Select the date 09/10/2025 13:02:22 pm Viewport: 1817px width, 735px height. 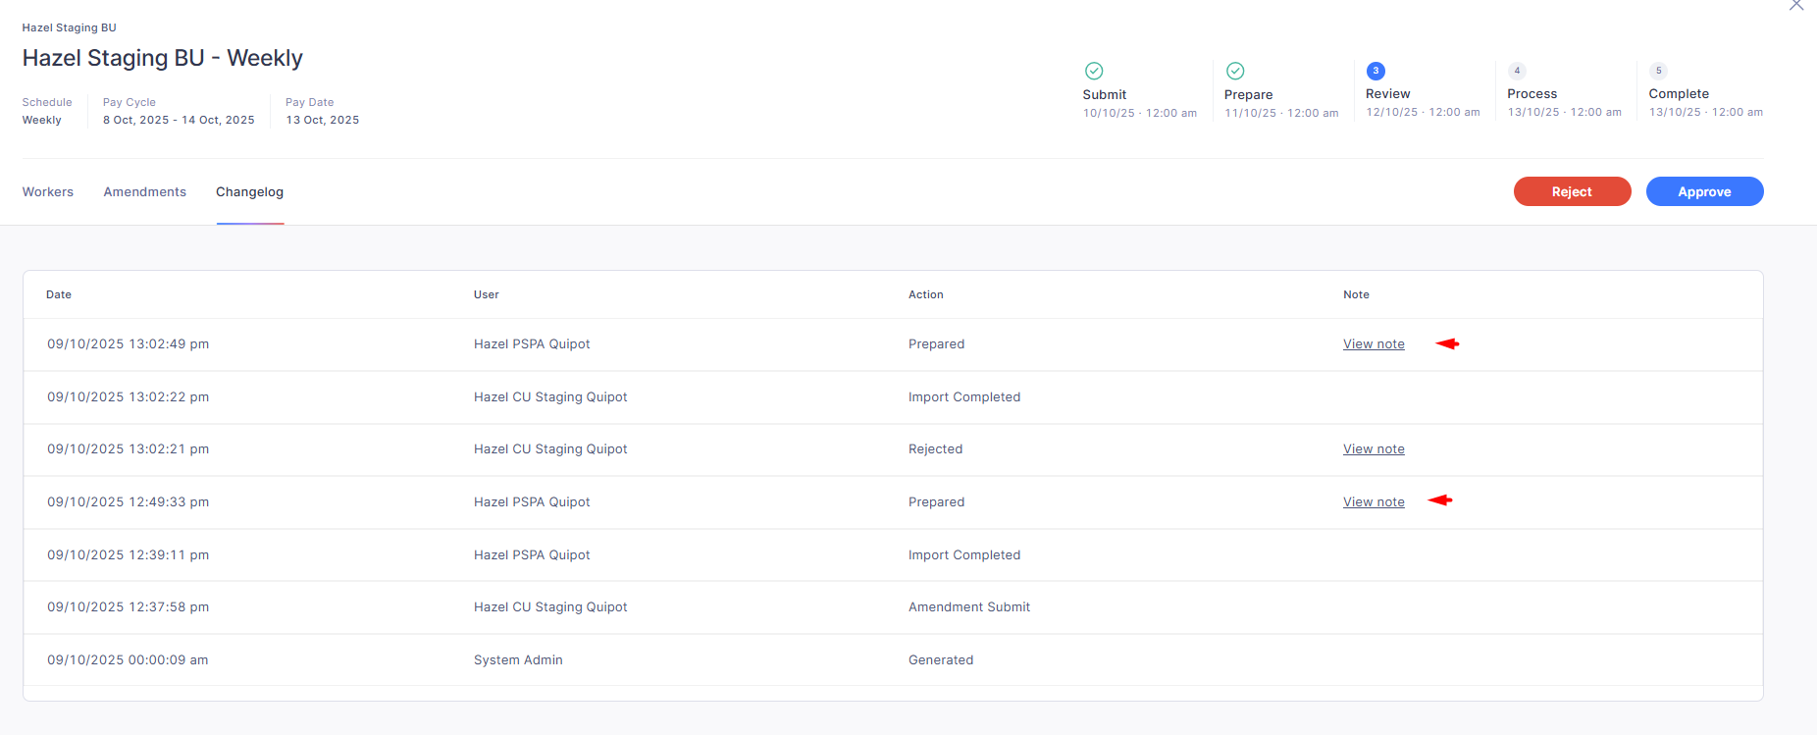tap(129, 397)
